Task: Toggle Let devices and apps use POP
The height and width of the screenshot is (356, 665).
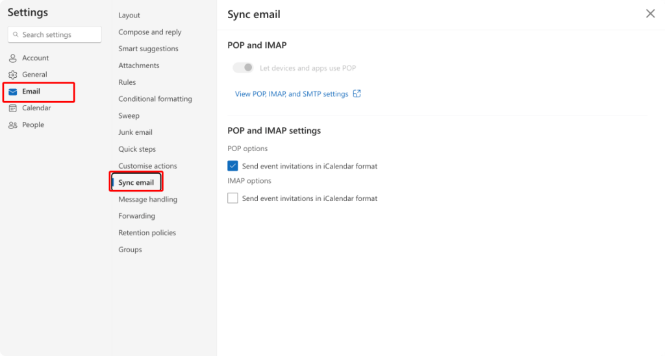Action: (x=243, y=67)
